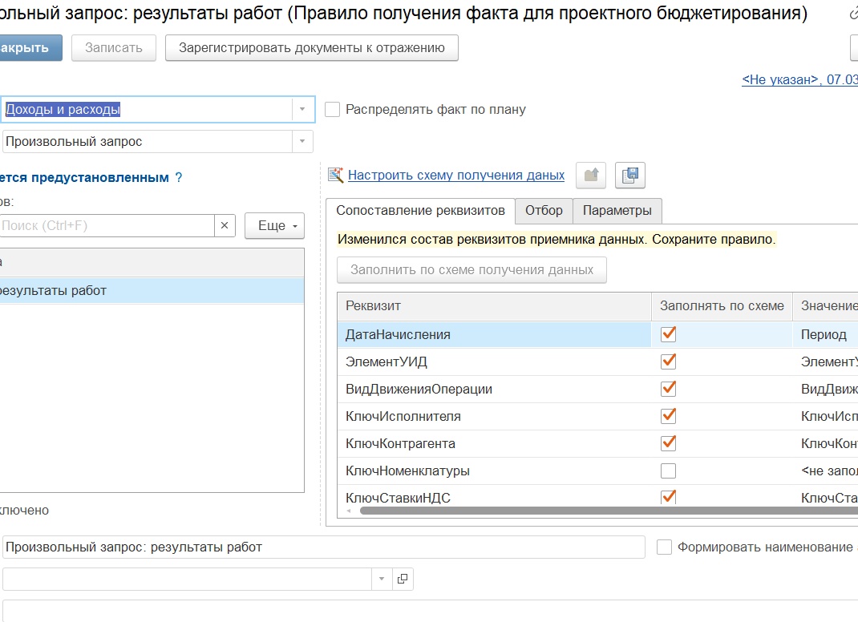Click the Заполнять по схеме column header
Image resolution: width=858 pixels, height=622 pixels.
(722, 306)
